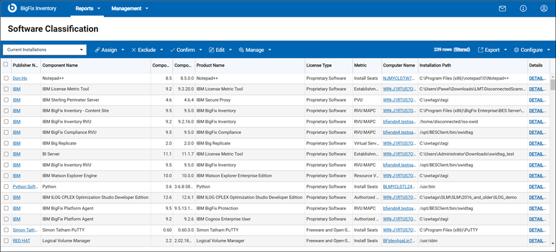Click the Configure gear icon
Image resolution: width=556 pixels, height=252 pixels.
(x=516, y=50)
